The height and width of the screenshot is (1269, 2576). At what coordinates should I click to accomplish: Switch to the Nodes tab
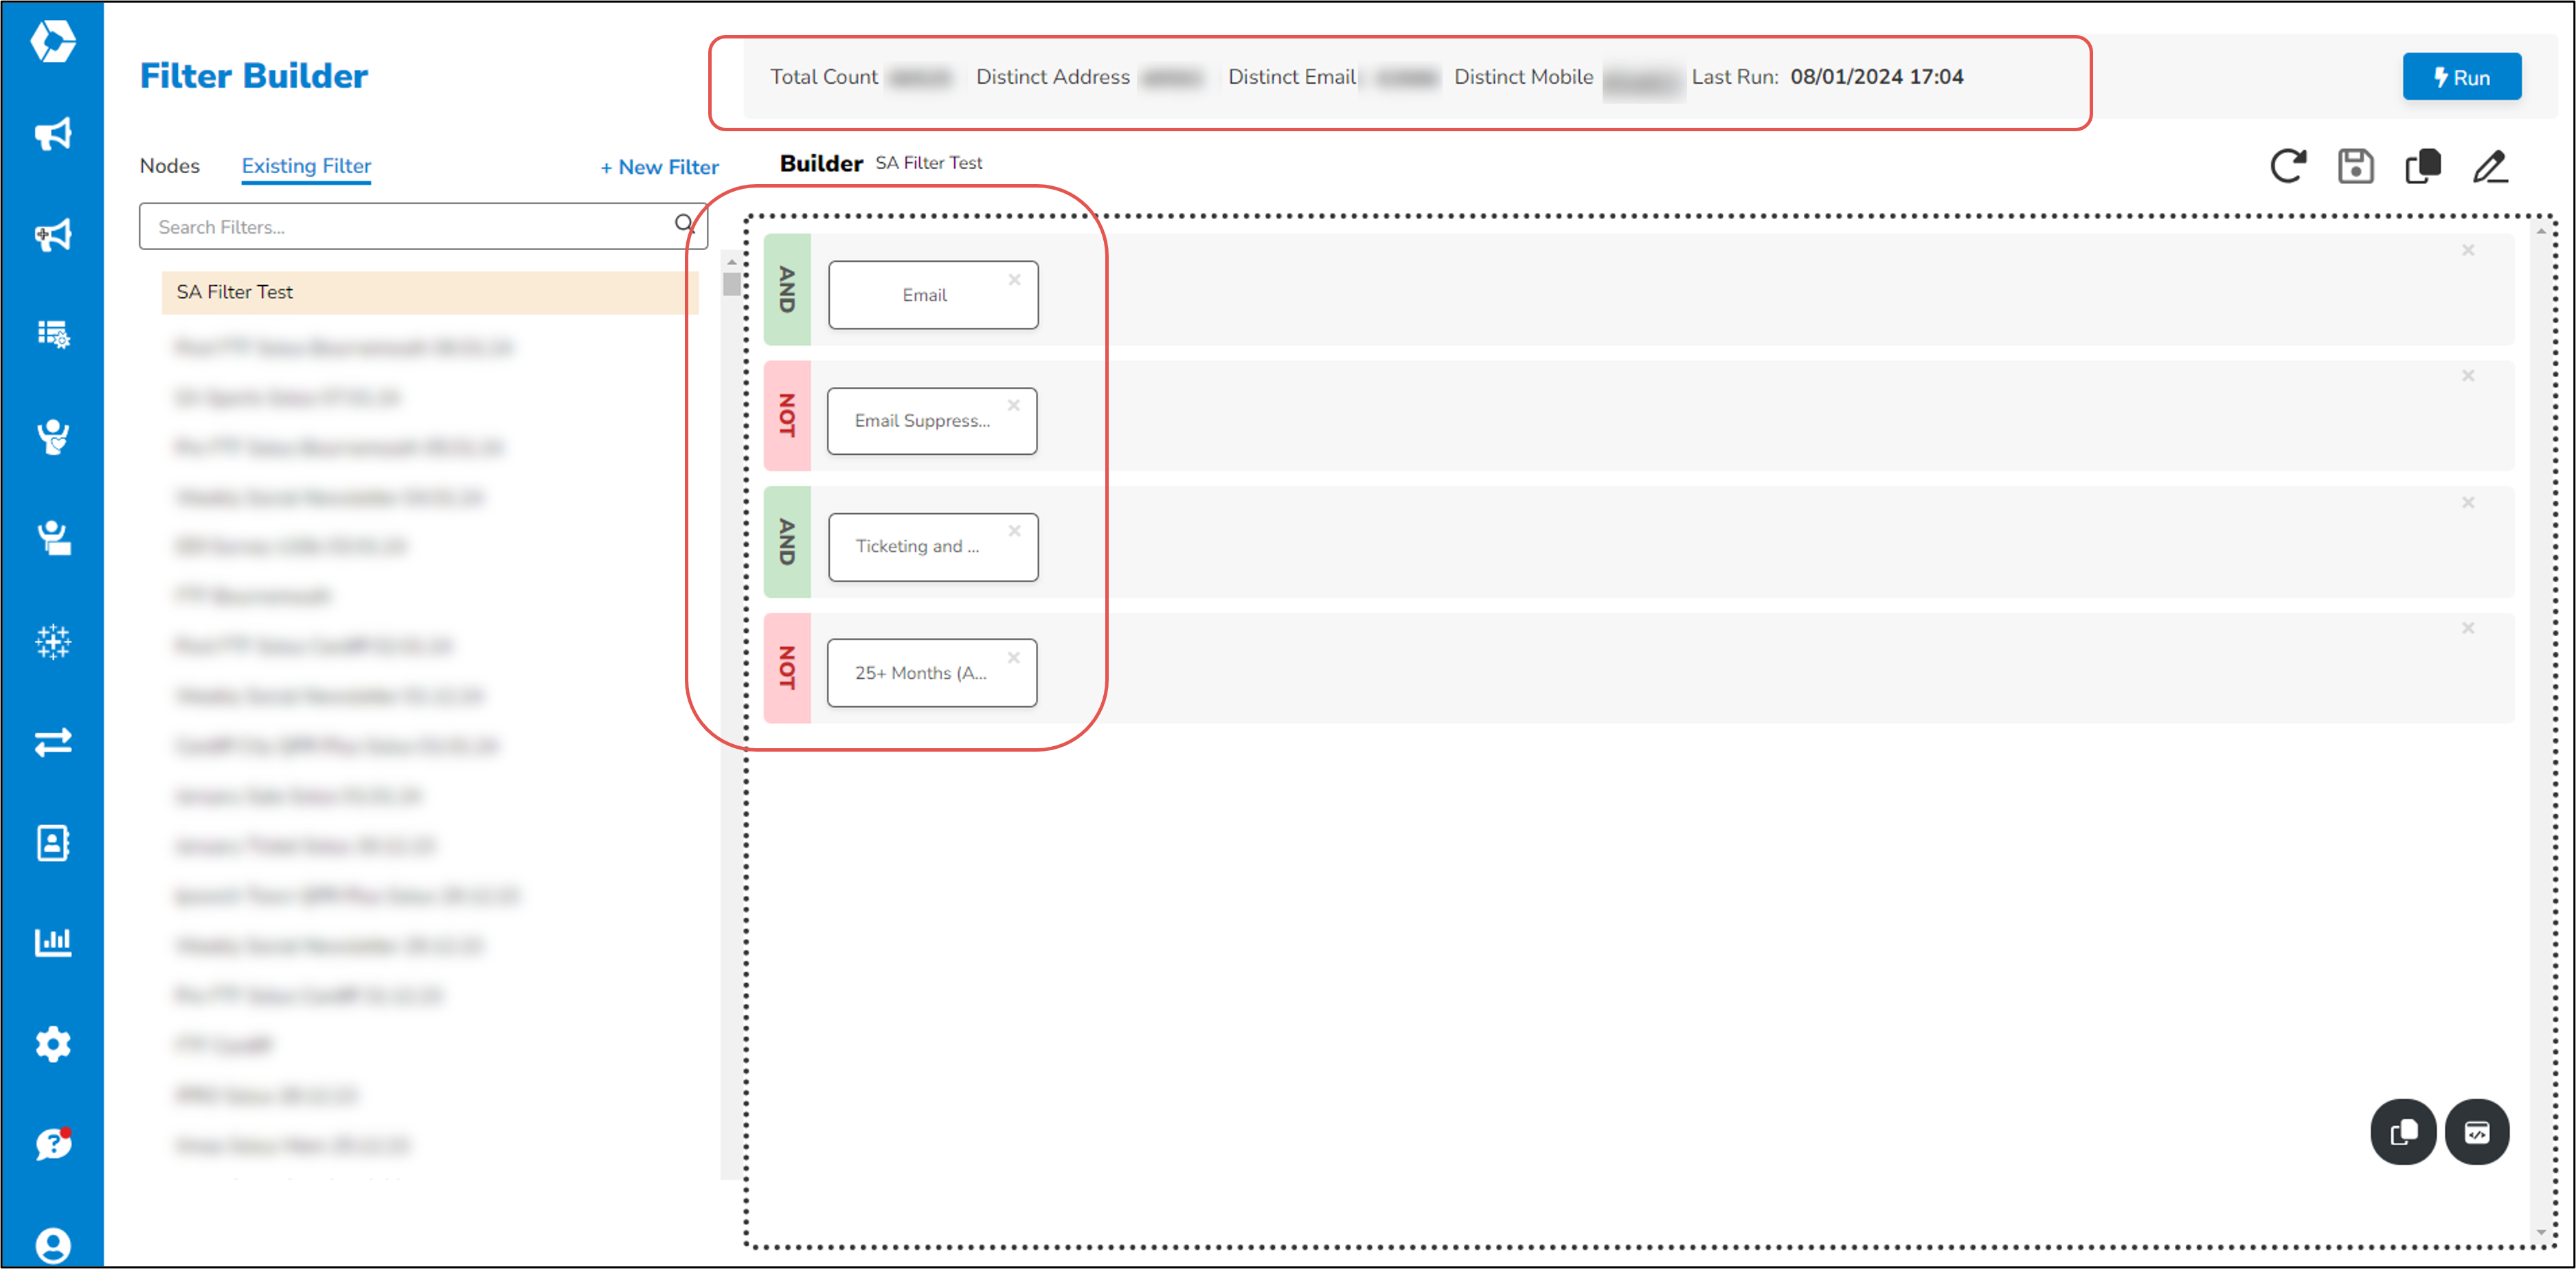coord(169,165)
